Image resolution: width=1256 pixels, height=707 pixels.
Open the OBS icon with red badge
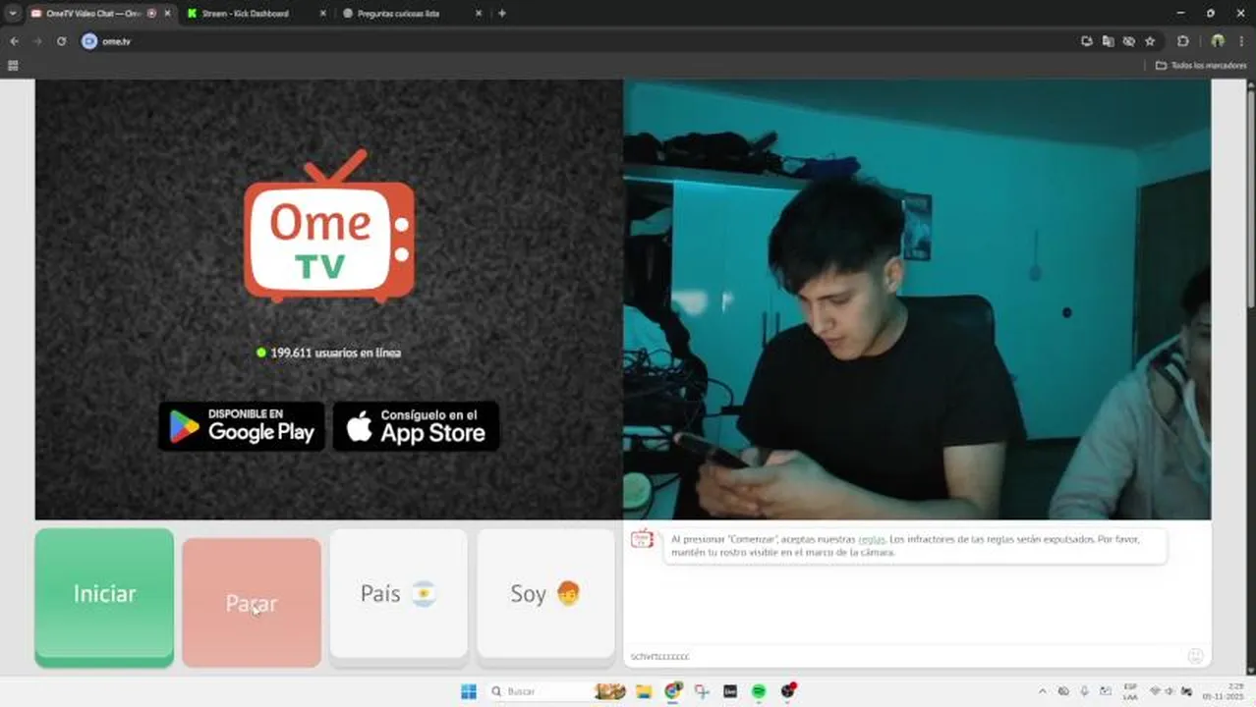point(788,690)
